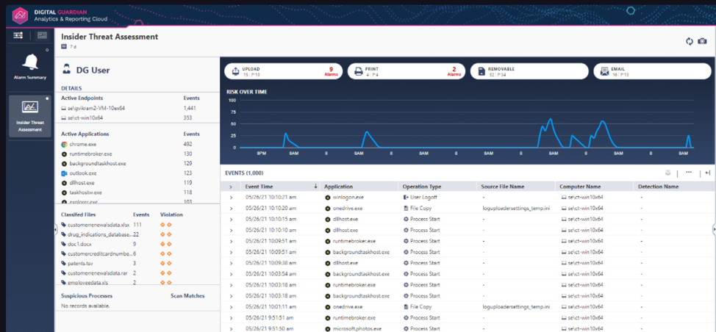Toggle the dashboard view icon beside filters
This screenshot has height=332, width=716.
click(x=42, y=35)
